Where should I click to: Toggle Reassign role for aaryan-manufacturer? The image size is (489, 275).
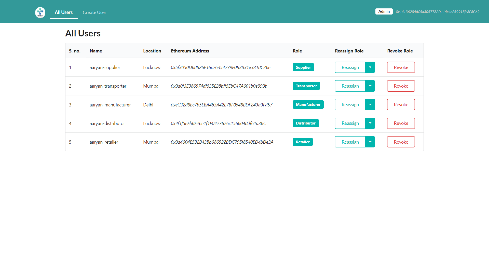pyautogui.click(x=371, y=104)
